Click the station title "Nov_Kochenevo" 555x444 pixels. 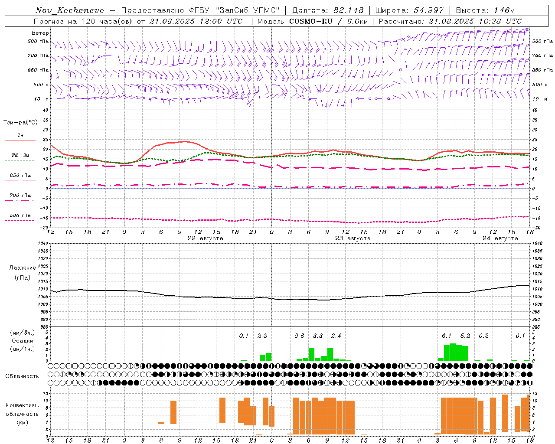tap(70, 10)
